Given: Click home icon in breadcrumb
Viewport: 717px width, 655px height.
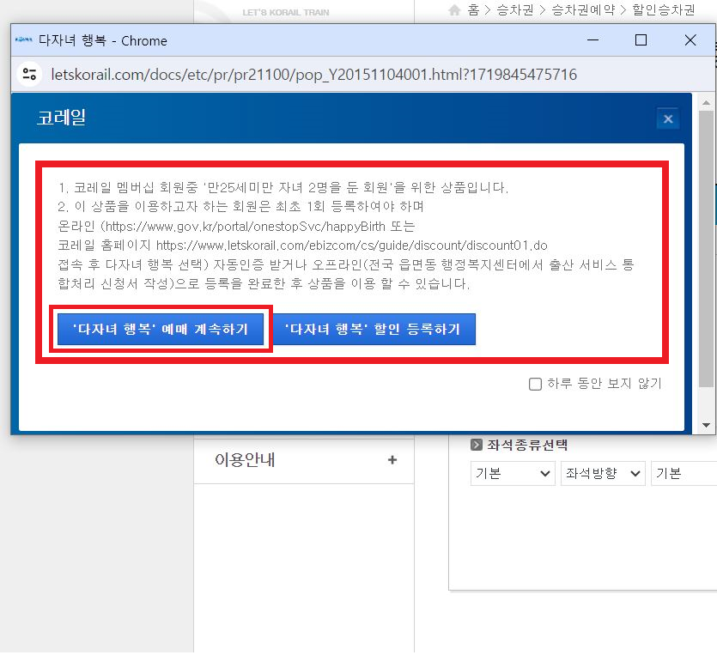Looking at the screenshot, I should pos(454,9).
